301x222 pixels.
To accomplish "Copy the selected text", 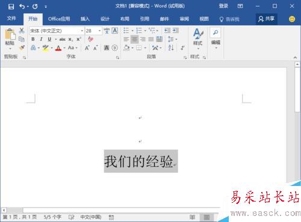I will click(22, 39).
